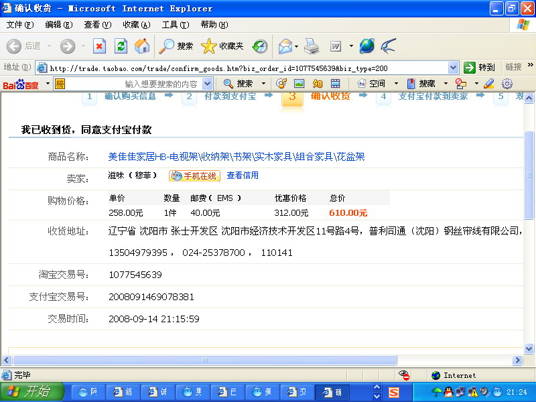Click the image search icon in Baidu toolbar
Image resolution: width=536 pixels, height=402 pixels.
tap(299, 83)
